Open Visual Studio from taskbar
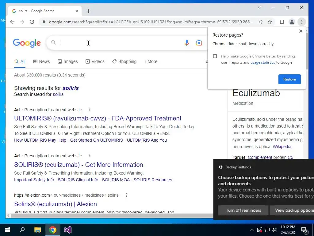 click(x=68, y=230)
